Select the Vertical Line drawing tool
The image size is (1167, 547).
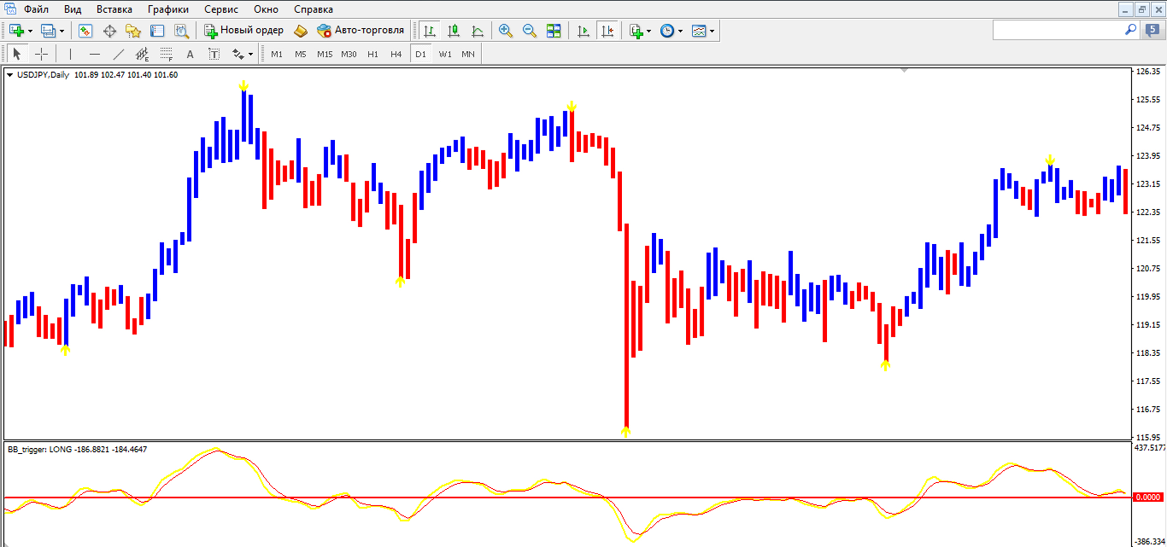click(70, 55)
